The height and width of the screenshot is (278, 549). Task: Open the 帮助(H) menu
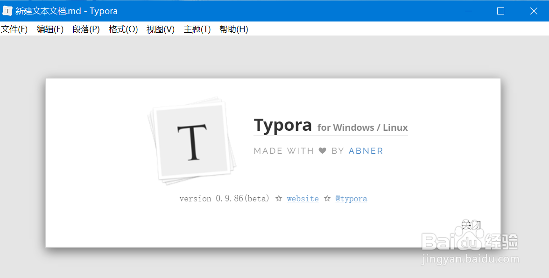tap(233, 29)
